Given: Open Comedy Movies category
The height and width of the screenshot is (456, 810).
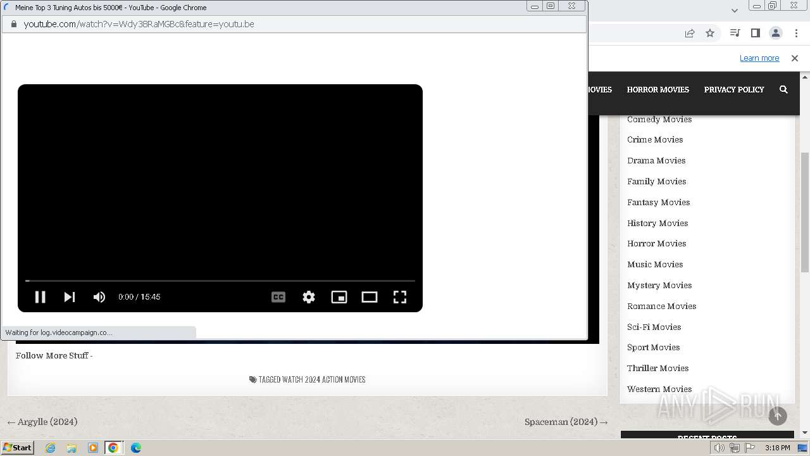Looking at the screenshot, I should click(x=659, y=119).
